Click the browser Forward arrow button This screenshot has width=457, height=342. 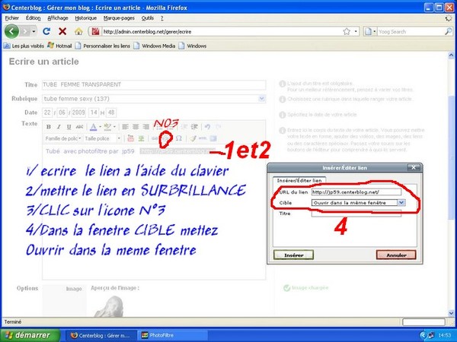[25, 31]
